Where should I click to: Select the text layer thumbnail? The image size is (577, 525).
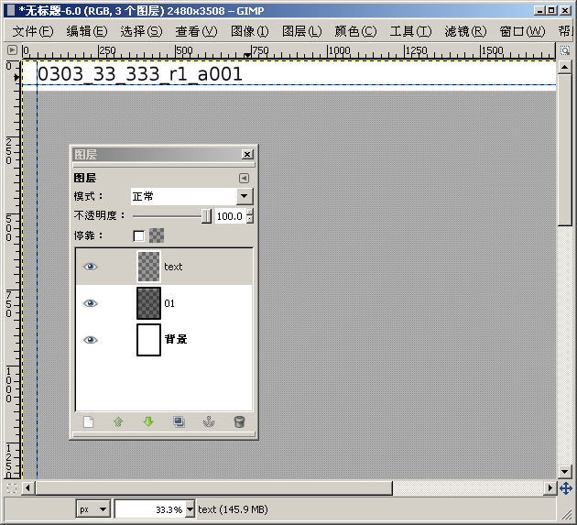[x=148, y=267]
